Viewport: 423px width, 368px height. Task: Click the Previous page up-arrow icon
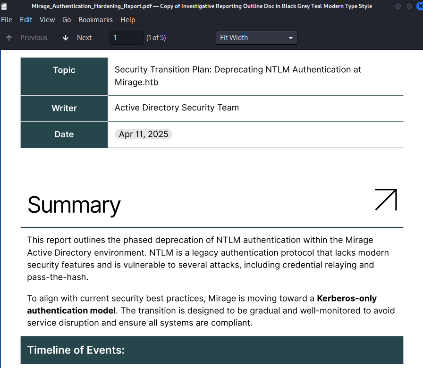9,38
